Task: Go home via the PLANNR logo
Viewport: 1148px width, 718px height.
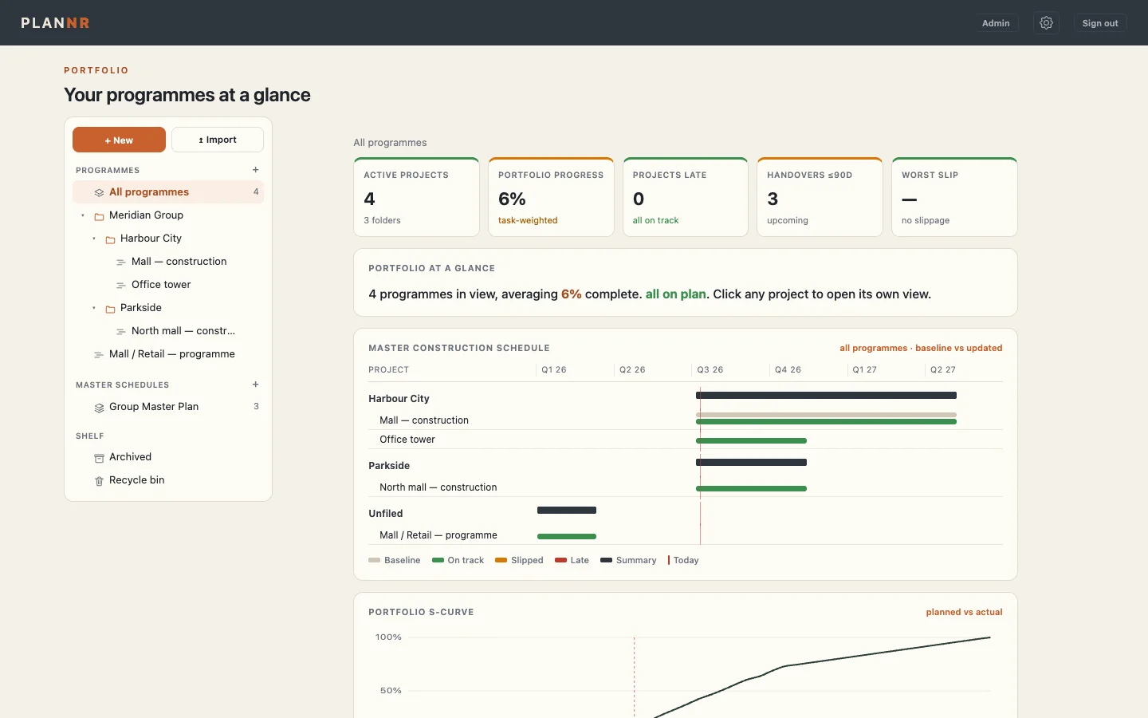Action: [x=55, y=23]
